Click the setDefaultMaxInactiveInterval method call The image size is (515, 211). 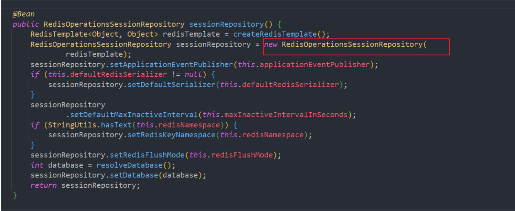point(134,115)
